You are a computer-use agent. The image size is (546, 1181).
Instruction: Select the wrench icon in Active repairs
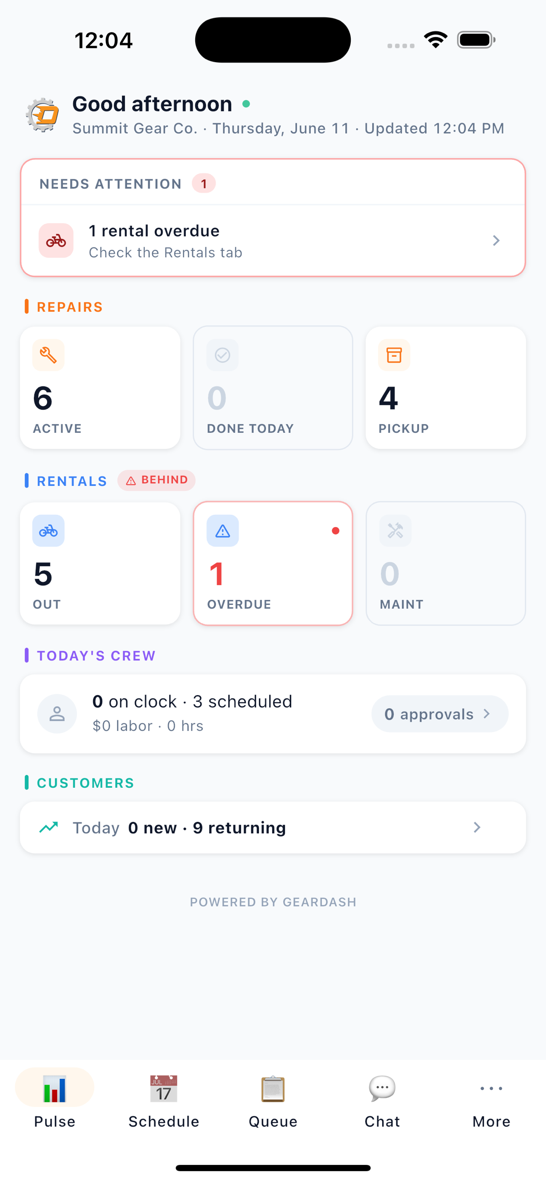point(48,355)
